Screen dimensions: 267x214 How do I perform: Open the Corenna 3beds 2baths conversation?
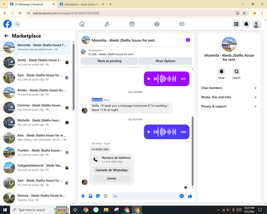pos(36,108)
